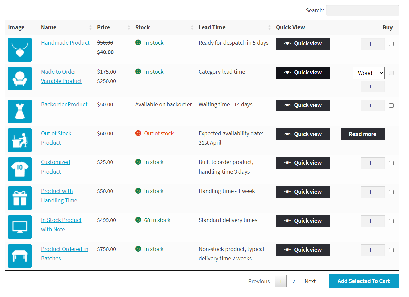Click into the Search field
This screenshot has width=409, height=297.
click(362, 10)
